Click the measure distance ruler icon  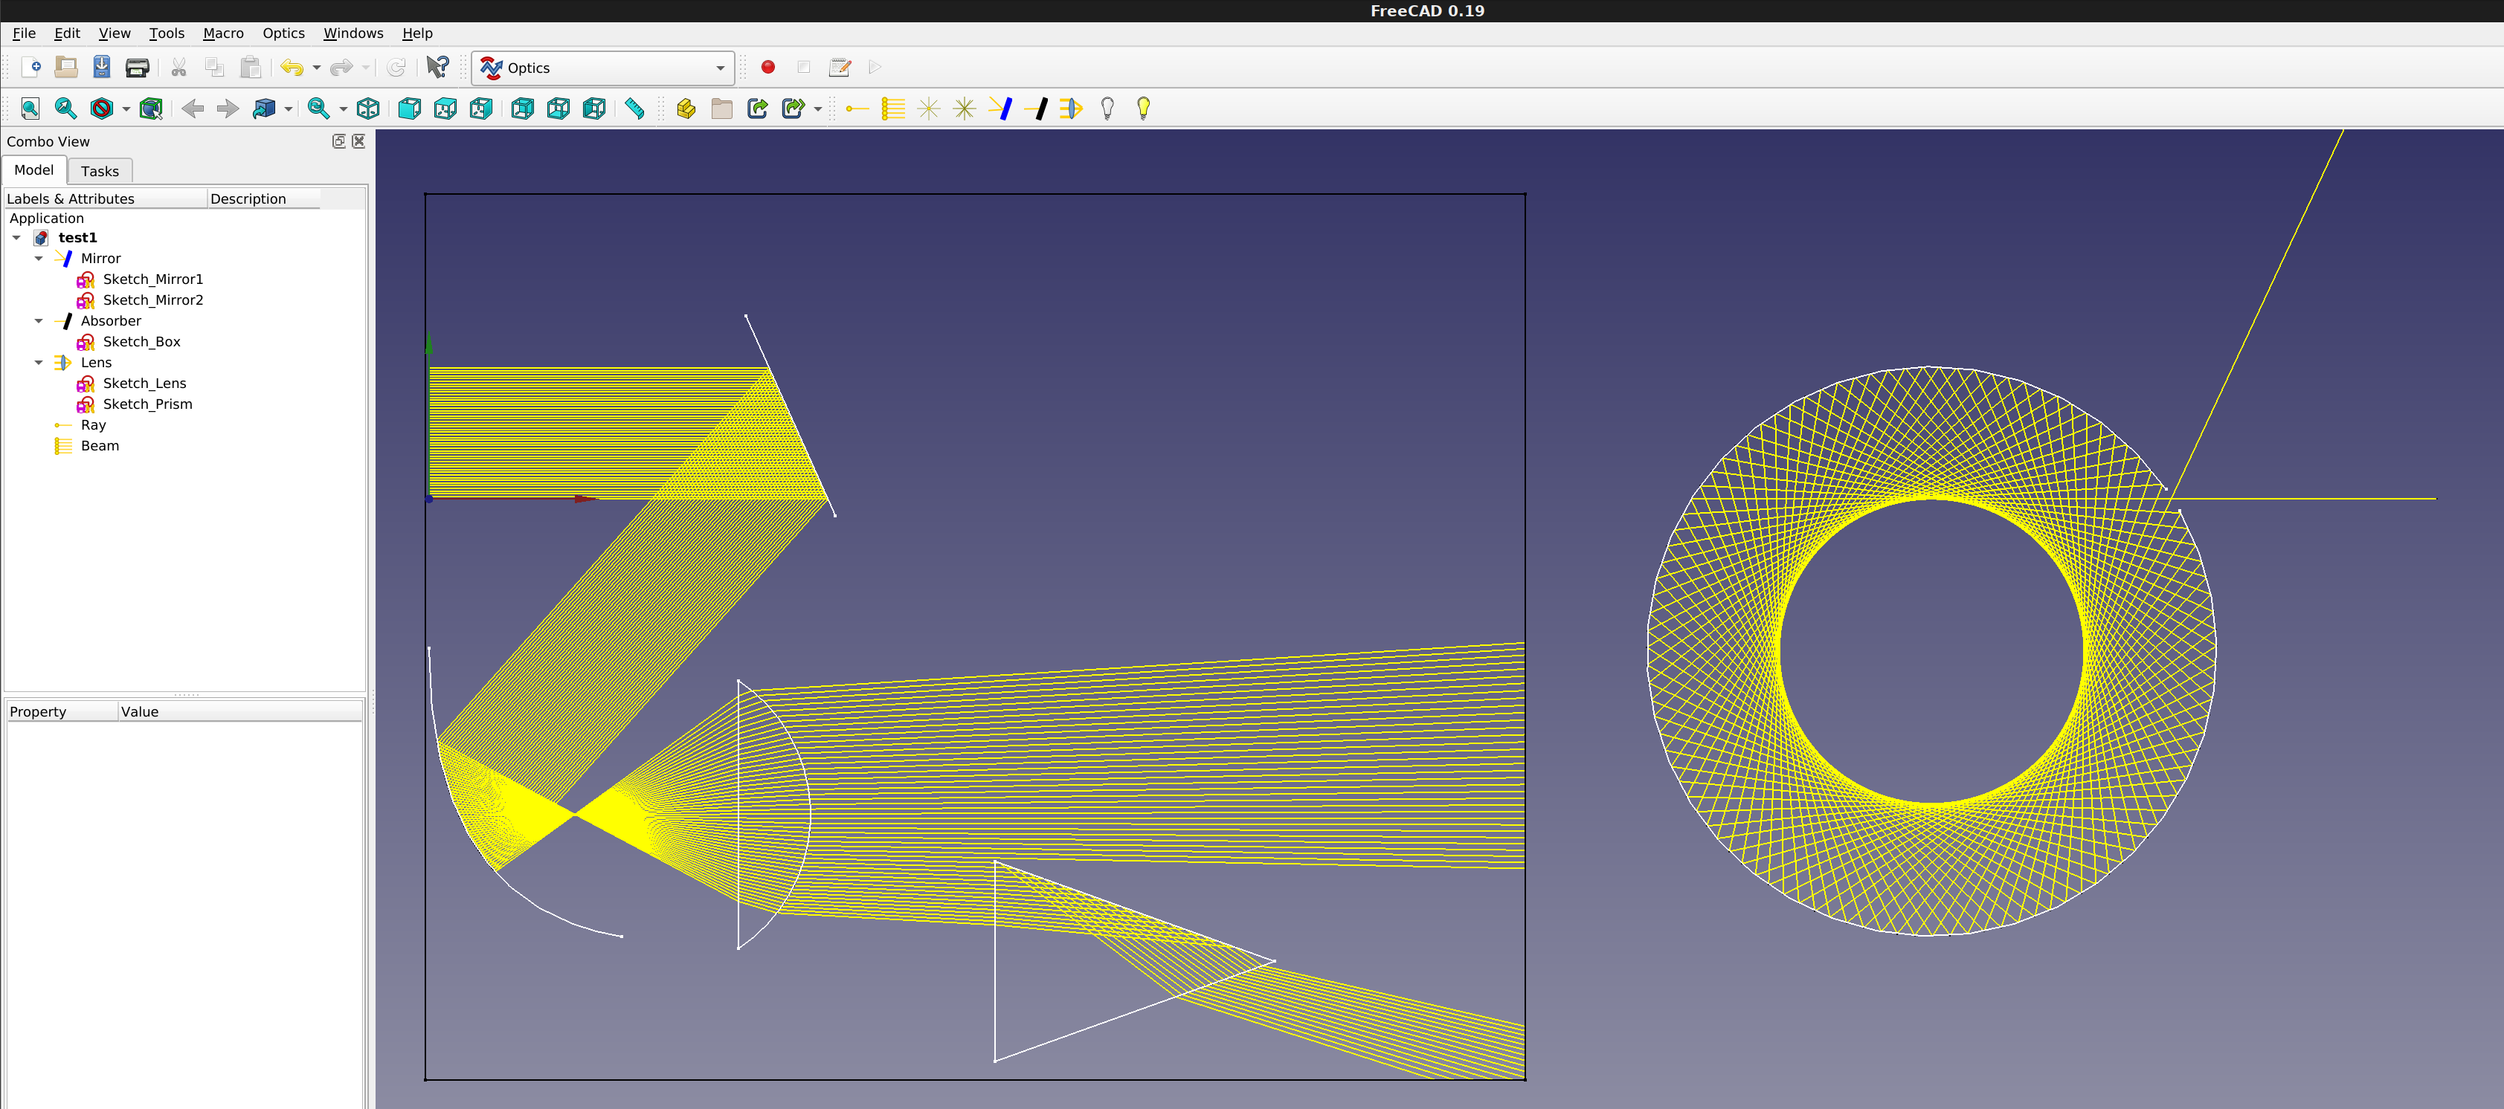click(x=635, y=109)
